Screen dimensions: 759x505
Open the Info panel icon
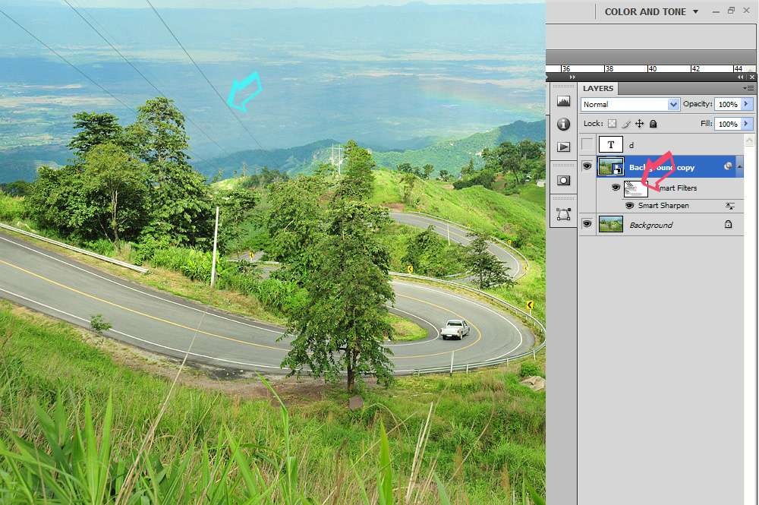click(563, 124)
